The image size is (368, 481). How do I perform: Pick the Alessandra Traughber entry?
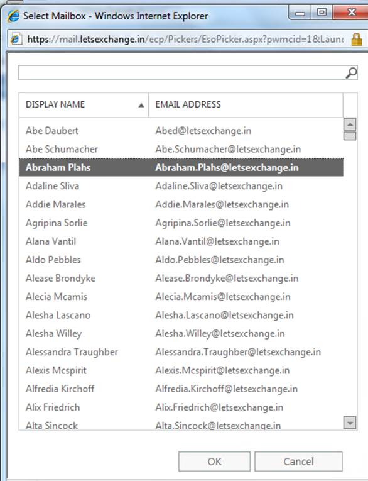(181, 352)
